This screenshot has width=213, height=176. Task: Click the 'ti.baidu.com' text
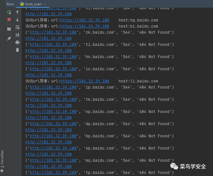(100, 45)
